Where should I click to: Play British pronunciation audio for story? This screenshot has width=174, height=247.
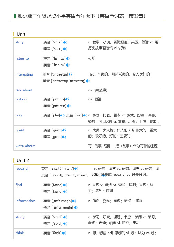tap(65, 42)
